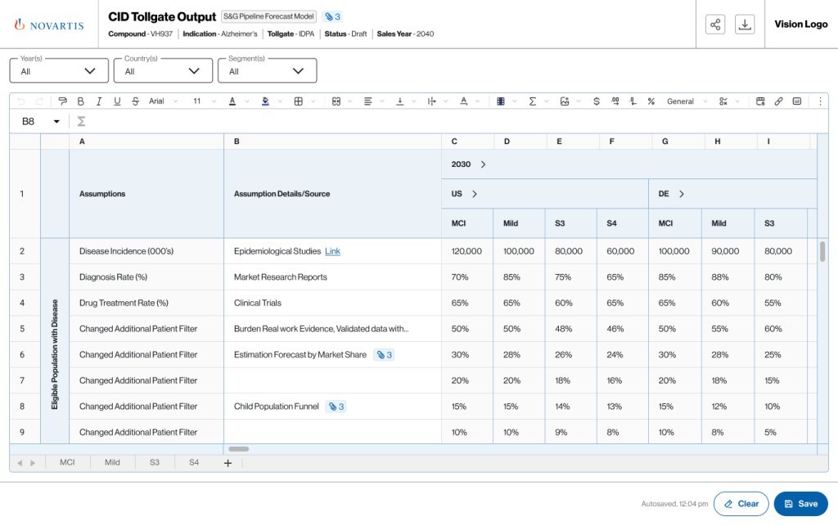Toggle strikethrough formatting
The image size is (838, 526).
135,101
